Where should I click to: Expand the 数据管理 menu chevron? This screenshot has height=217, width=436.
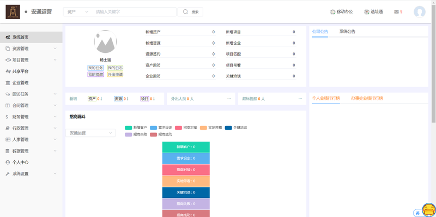55,151
